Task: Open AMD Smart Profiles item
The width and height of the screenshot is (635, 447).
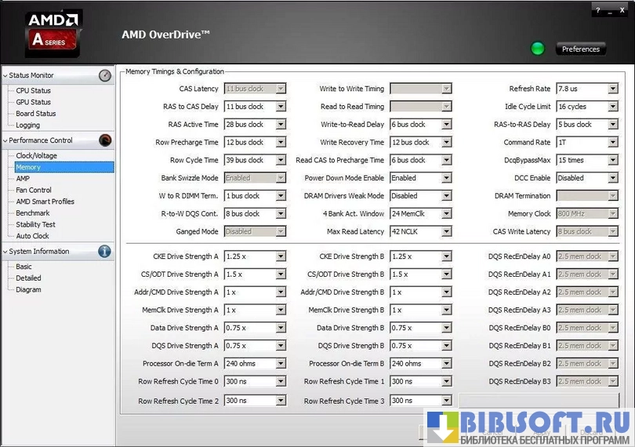Action: (45, 202)
